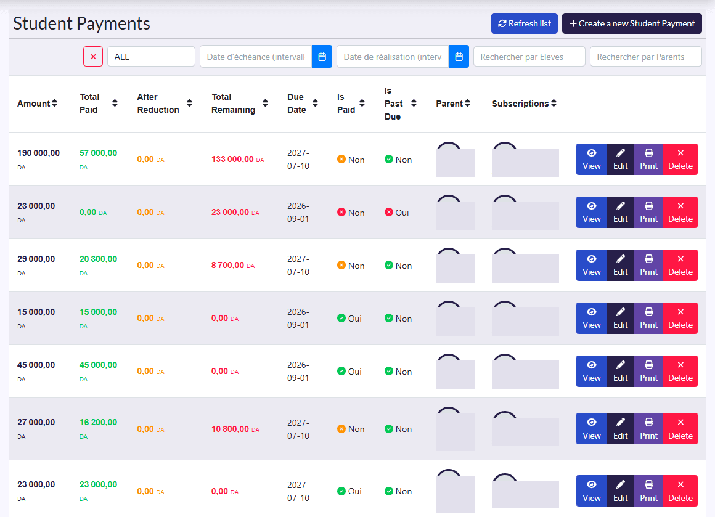Screen dimensions: 715x517
Task: Delete the payment with 23 000,00 remaining
Action: (x=680, y=212)
